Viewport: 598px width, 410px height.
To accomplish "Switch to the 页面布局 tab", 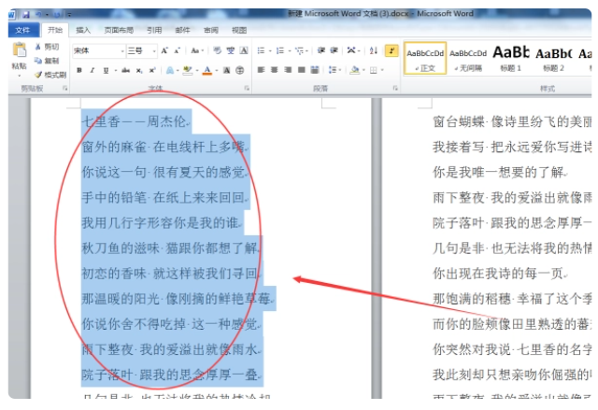I will [118, 30].
